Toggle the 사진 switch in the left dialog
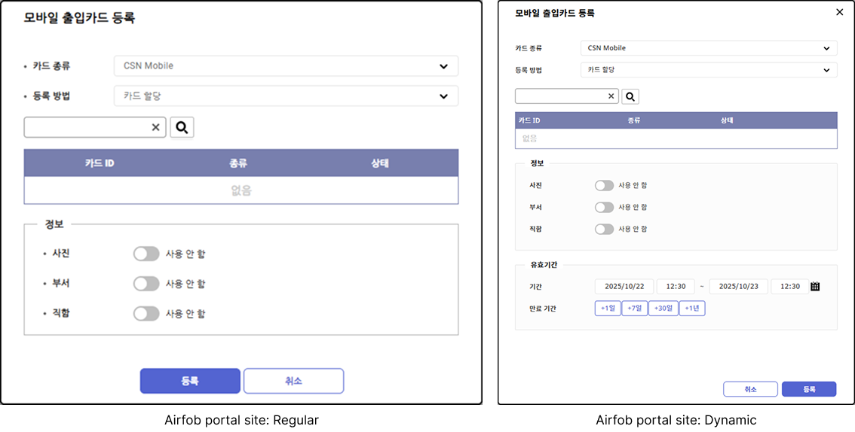Image resolution: width=855 pixels, height=432 pixels. [146, 254]
